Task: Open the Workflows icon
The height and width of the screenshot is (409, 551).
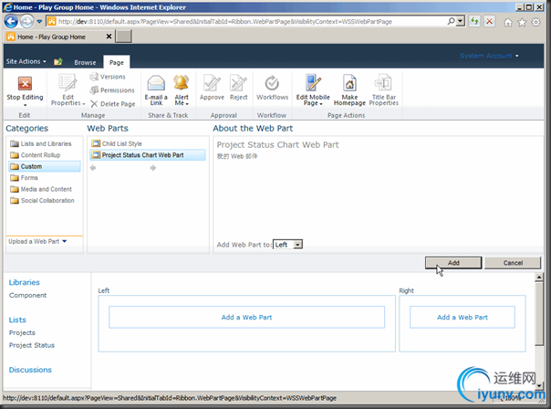Action: tap(272, 83)
